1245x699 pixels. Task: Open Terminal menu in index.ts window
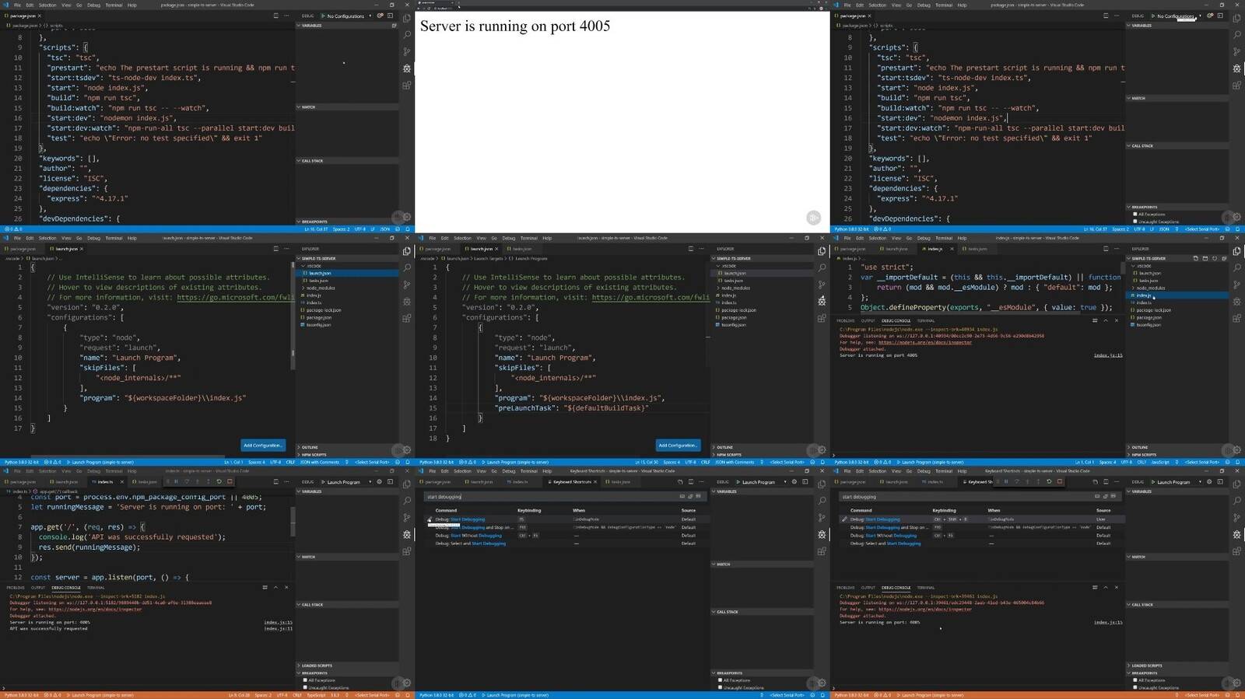pyautogui.click(x=114, y=471)
